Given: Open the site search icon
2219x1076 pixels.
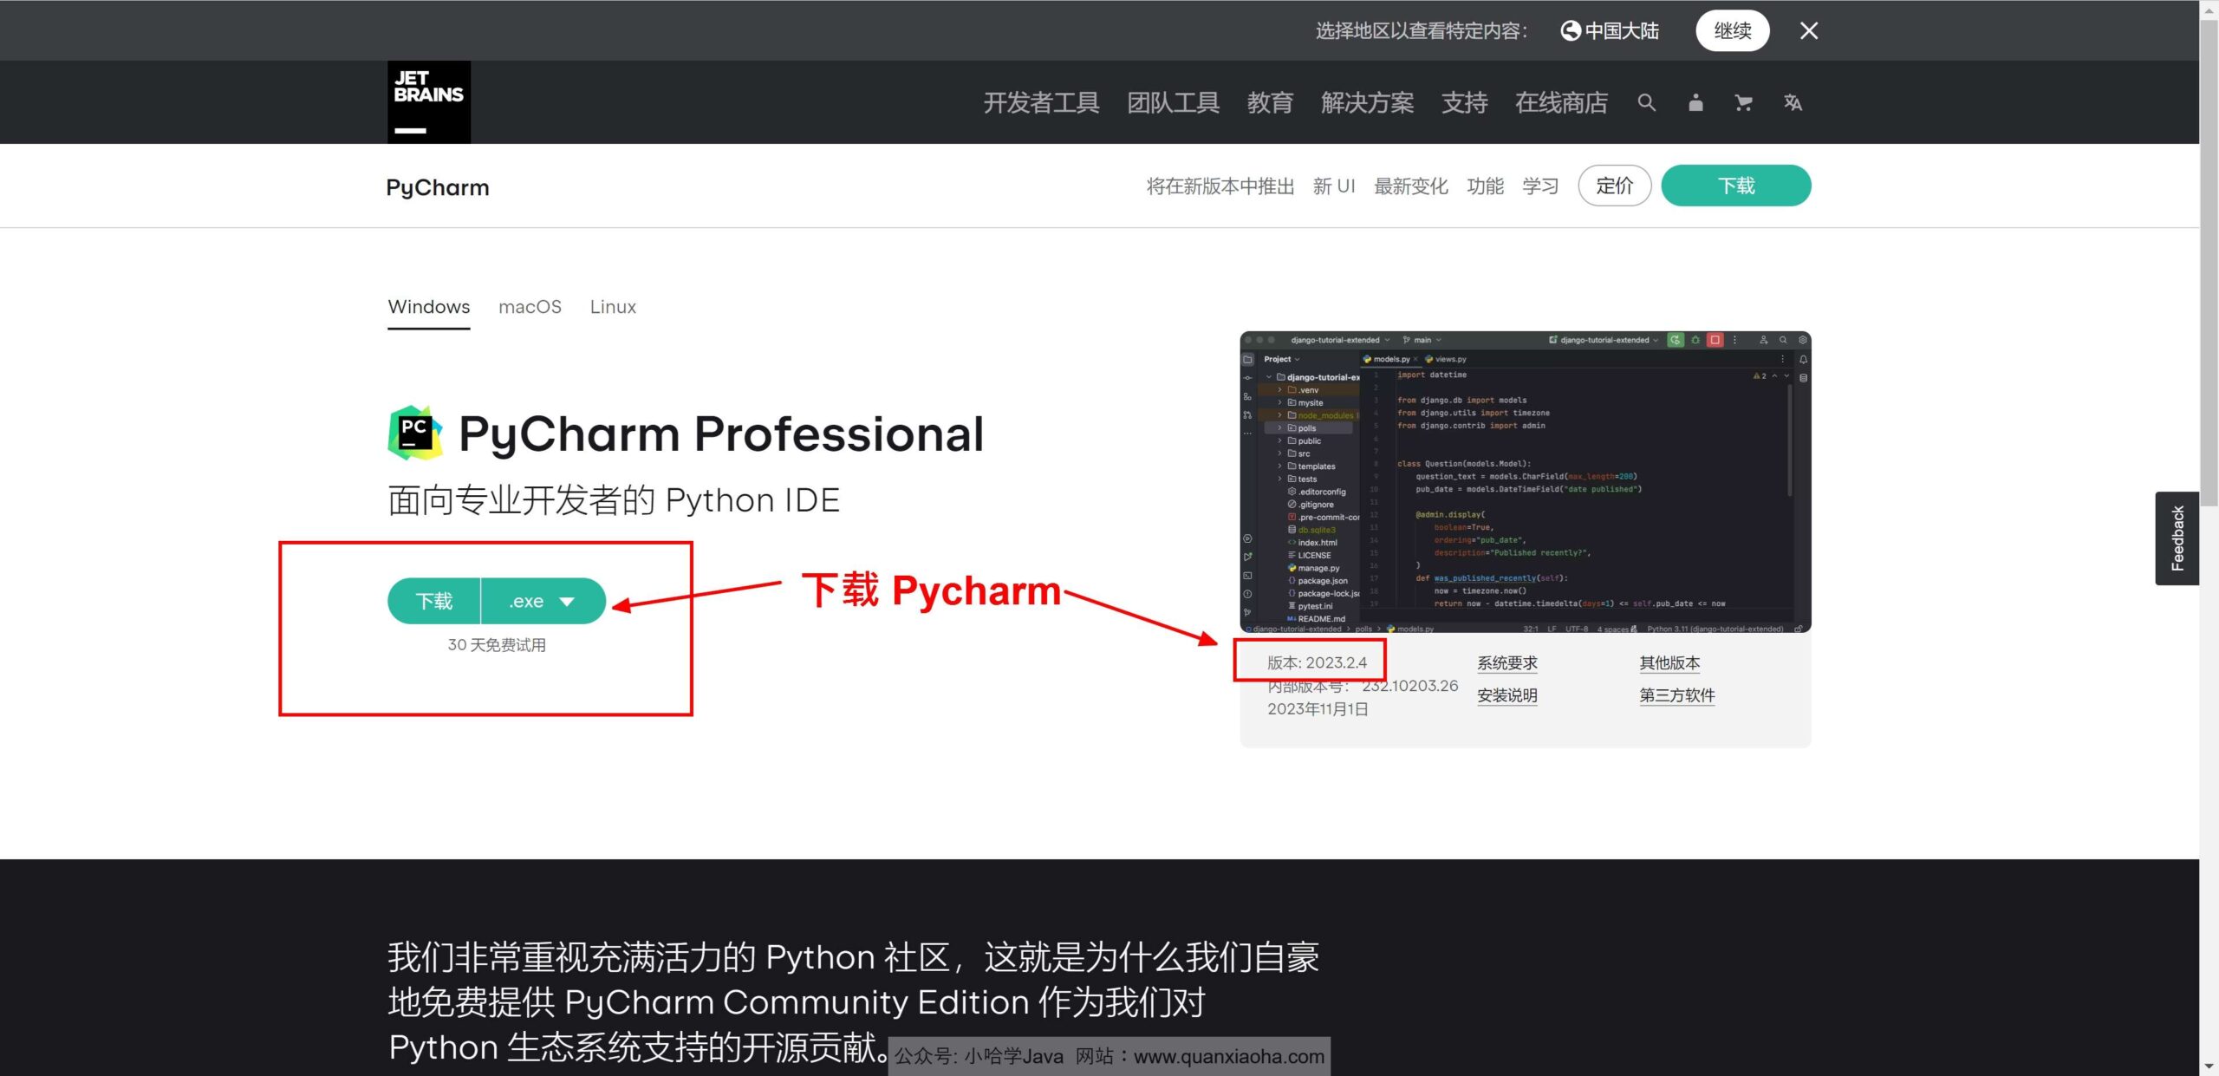Looking at the screenshot, I should coord(1646,103).
